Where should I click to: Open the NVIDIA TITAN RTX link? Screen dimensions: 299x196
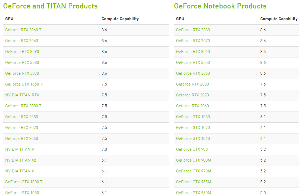click(22, 95)
